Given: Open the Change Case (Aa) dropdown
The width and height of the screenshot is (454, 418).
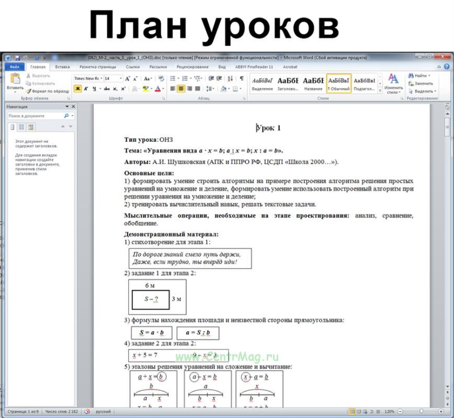Looking at the screenshot, I should pos(147,78).
